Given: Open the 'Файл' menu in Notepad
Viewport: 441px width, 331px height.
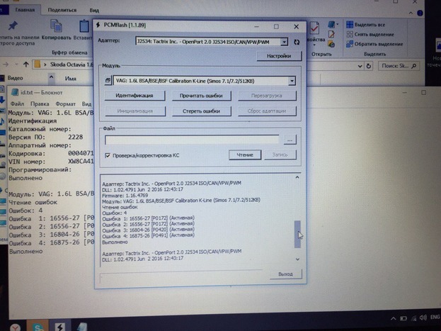Looking at the screenshot, I should tap(17, 103).
